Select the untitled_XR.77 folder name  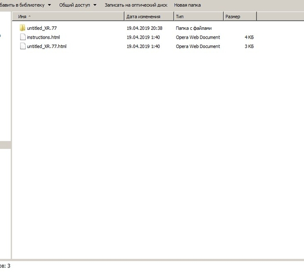click(x=42, y=28)
